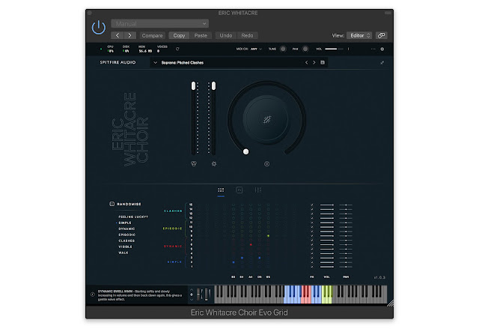479x329 pixels.
Task: Toggle the blue peg in column E4 row 3
Action: [x=242, y=258]
